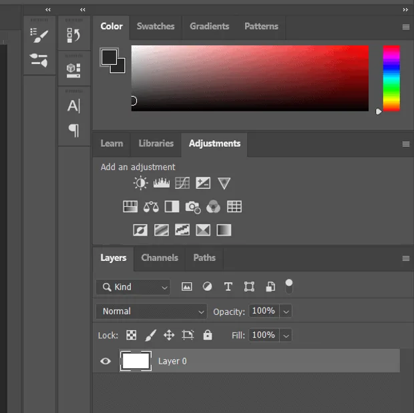414x413 pixels.
Task: Open the Kind filter dropdown
Action: coord(133,287)
